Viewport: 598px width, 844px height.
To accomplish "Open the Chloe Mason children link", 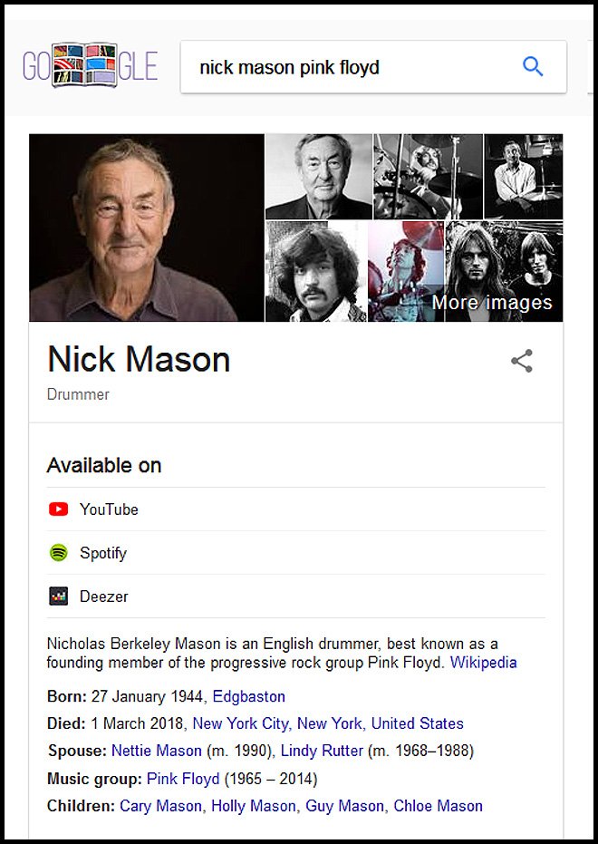I will pos(439,806).
